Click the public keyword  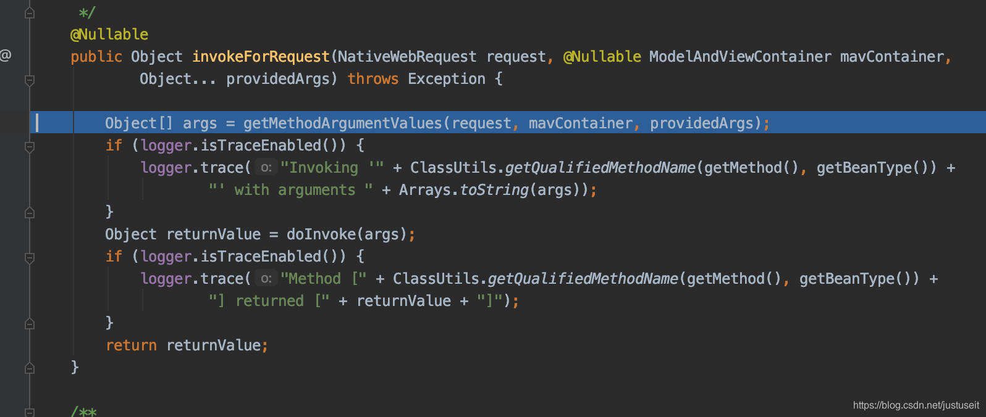click(x=96, y=57)
